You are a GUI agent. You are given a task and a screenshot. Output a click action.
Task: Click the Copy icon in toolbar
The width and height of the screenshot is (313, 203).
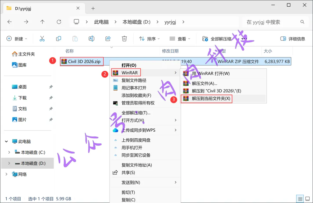pos(59,39)
